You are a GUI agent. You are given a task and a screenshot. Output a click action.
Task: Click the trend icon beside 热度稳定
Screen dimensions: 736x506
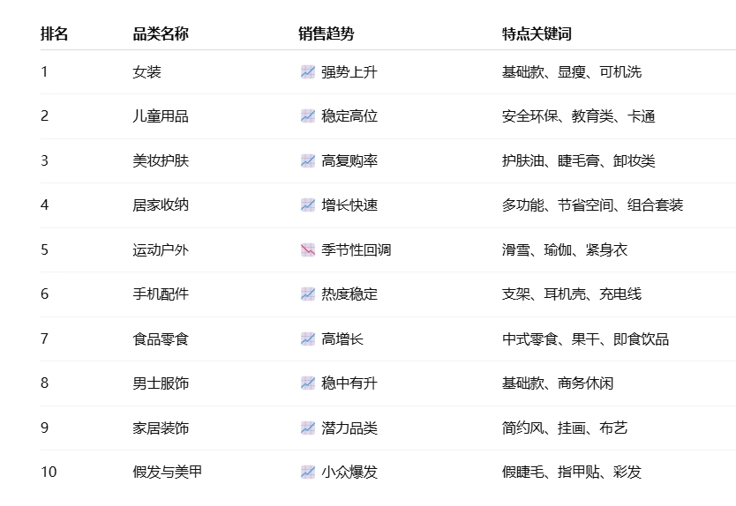click(308, 294)
